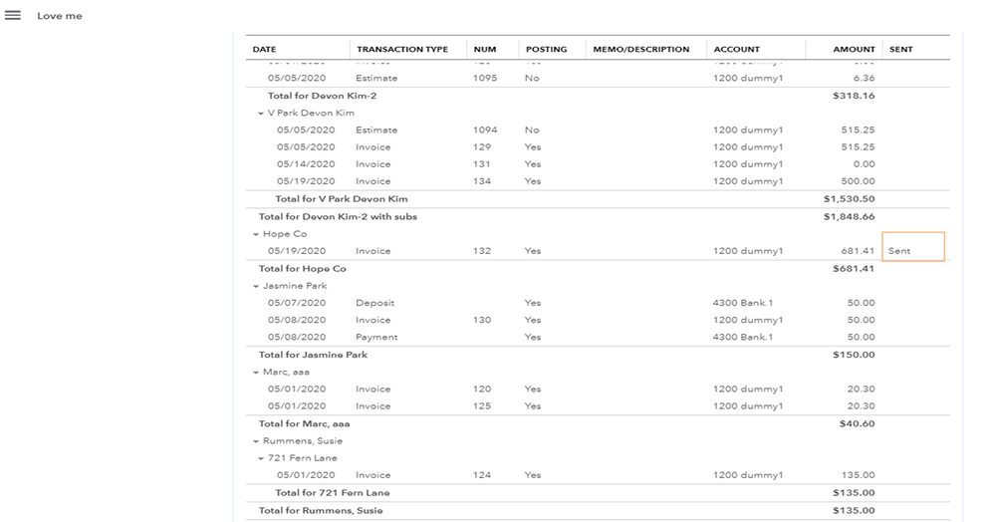Viewport: 994px width, 522px height.
Task: Collapse the Rummens, Susie group
Action: (x=256, y=440)
